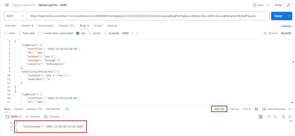Click the Schema button

tap(271, 33)
